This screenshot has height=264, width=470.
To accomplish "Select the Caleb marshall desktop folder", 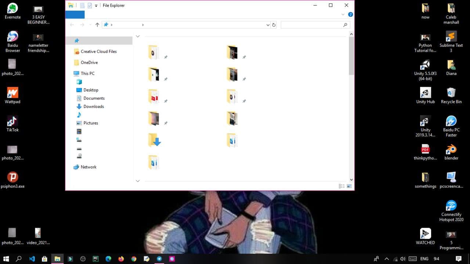I will [451, 14].
